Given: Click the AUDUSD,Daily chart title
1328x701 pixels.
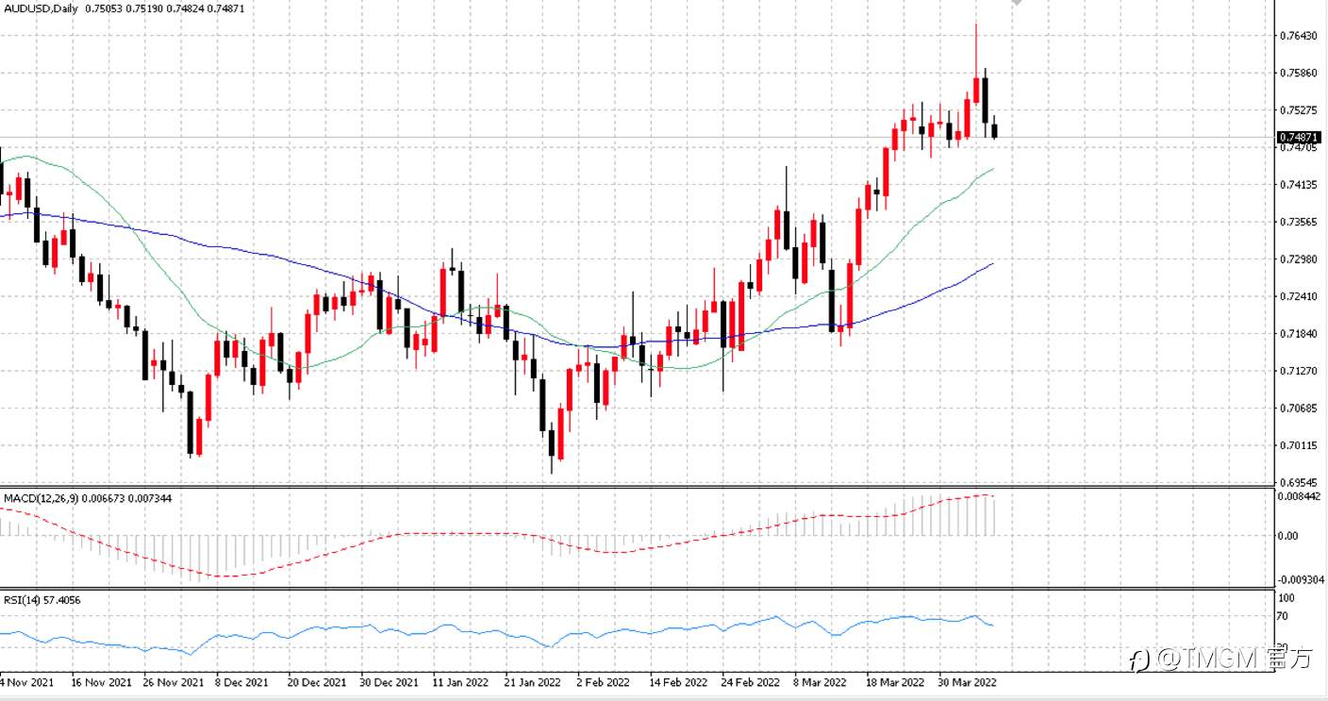Looking at the screenshot, I should [41, 8].
